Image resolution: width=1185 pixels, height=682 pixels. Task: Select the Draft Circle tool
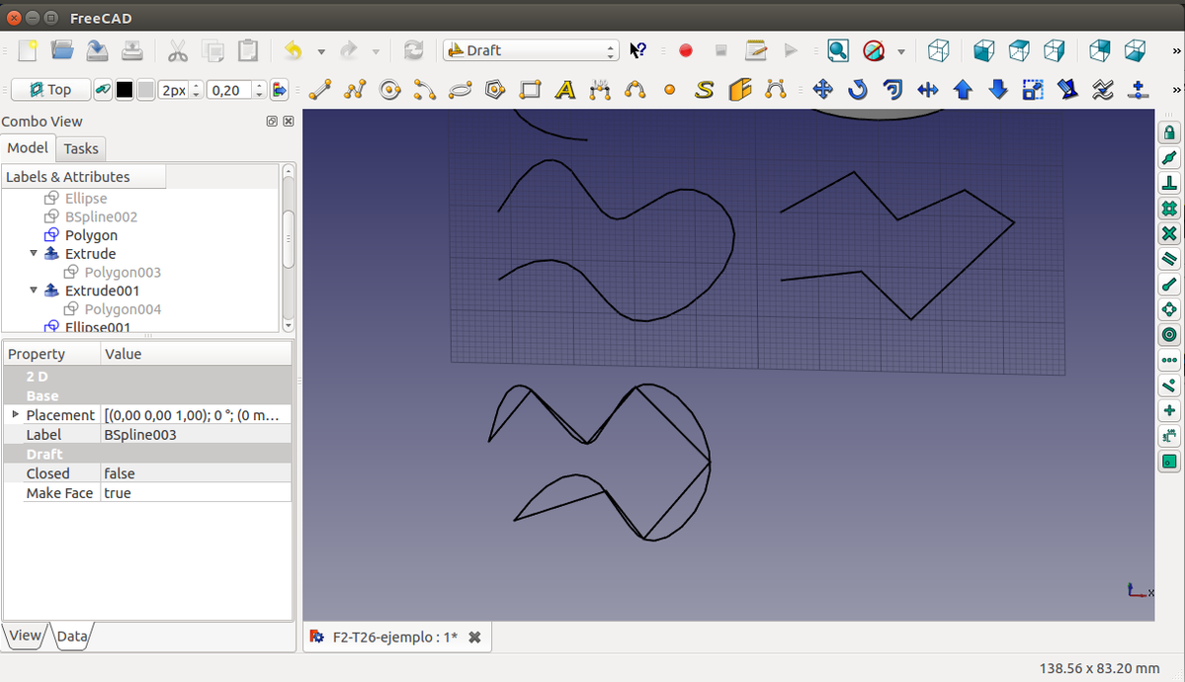390,90
